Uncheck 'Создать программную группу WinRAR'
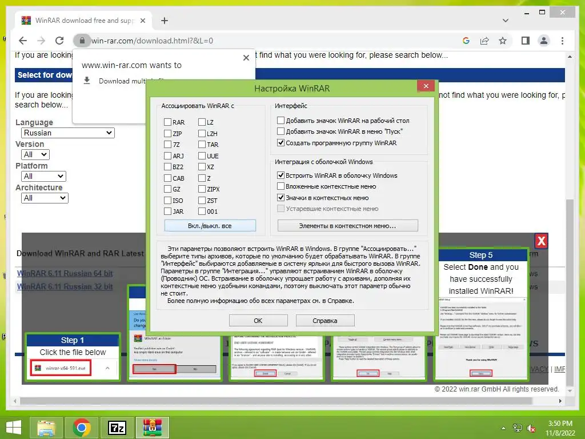This screenshot has height=439, width=585. point(281,142)
